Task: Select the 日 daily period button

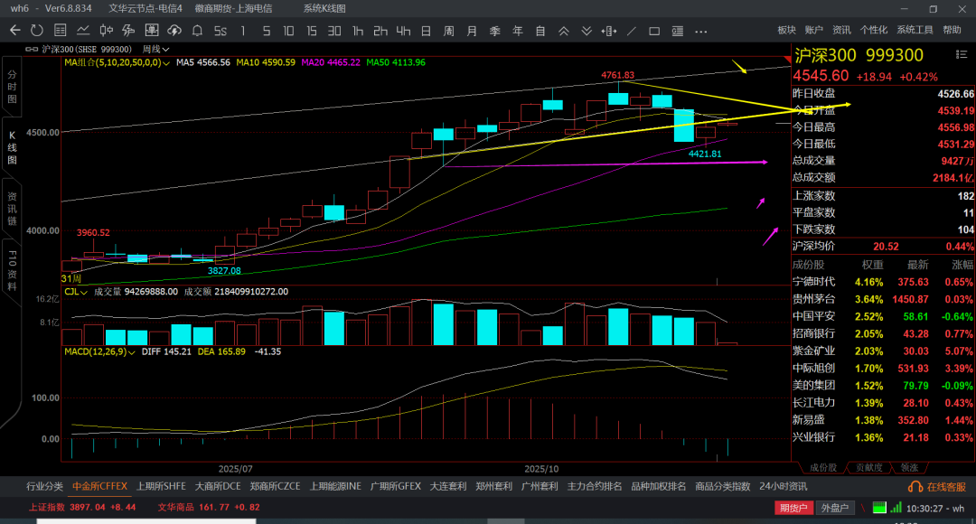Action: [426, 30]
